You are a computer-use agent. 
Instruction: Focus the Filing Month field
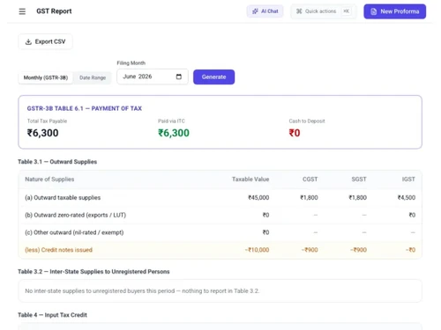153,77
